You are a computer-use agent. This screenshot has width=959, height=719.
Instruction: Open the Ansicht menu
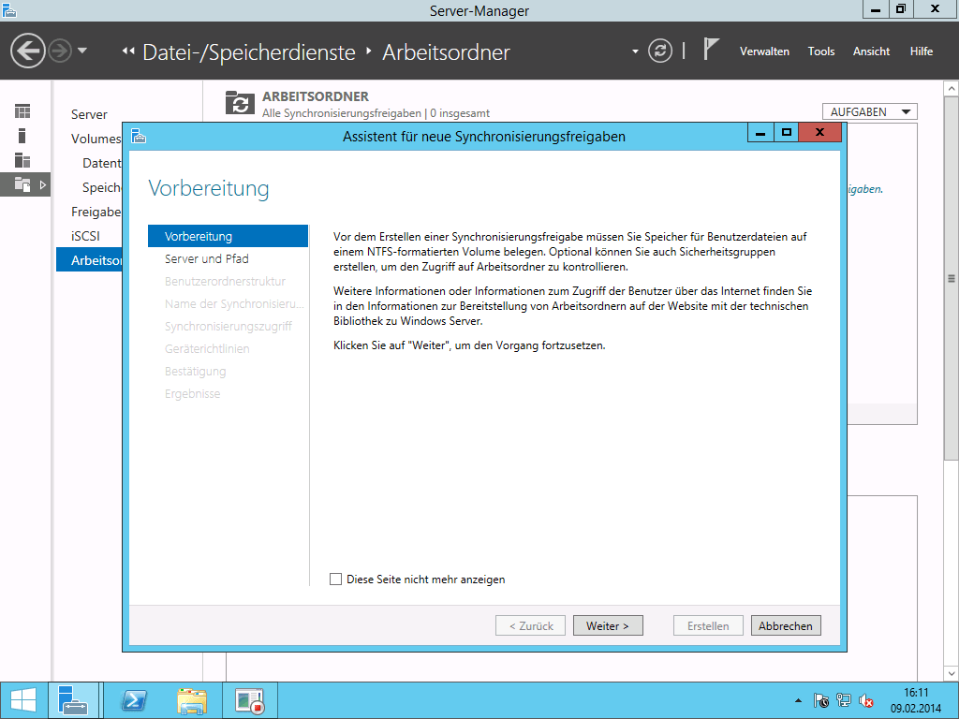(871, 51)
